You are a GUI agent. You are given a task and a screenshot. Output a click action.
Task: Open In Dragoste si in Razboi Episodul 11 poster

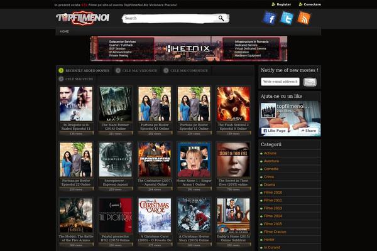pyautogui.click(x=76, y=104)
